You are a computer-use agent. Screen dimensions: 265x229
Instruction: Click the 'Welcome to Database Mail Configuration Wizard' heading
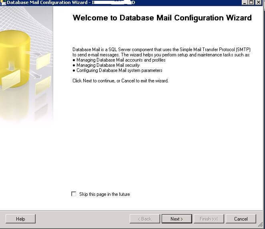162,18
